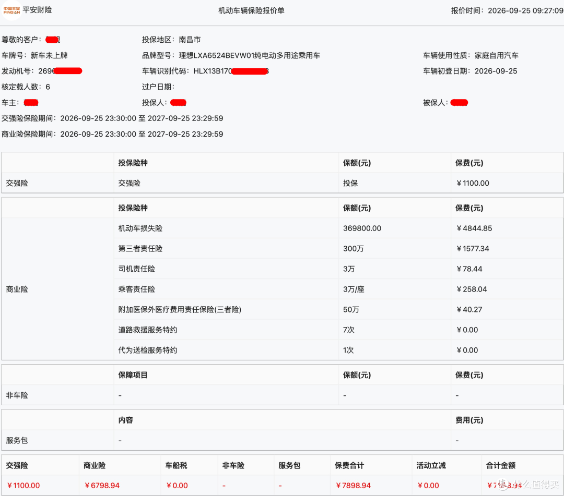Viewport: 564px width, 496px height.
Task: Click the 商业险 total ¥6798.94
Action: point(102,486)
